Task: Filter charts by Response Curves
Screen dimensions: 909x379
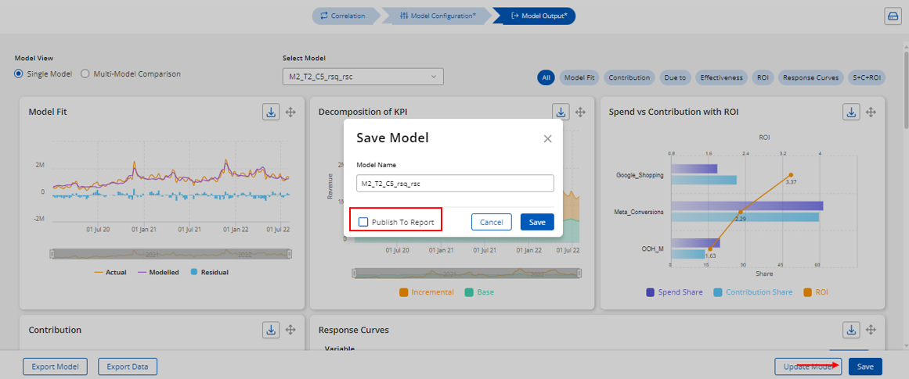Action: coord(810,77)
